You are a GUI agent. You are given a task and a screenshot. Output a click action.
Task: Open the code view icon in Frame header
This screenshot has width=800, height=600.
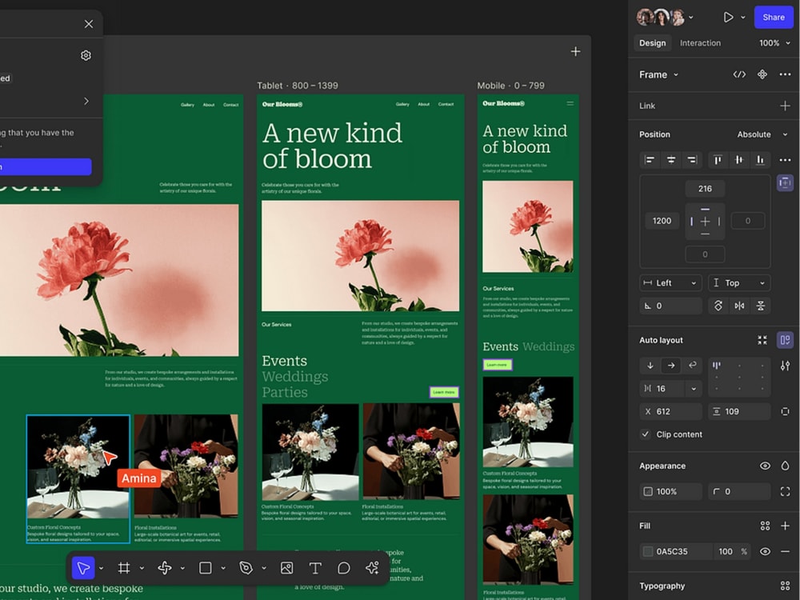click(739, 74)
